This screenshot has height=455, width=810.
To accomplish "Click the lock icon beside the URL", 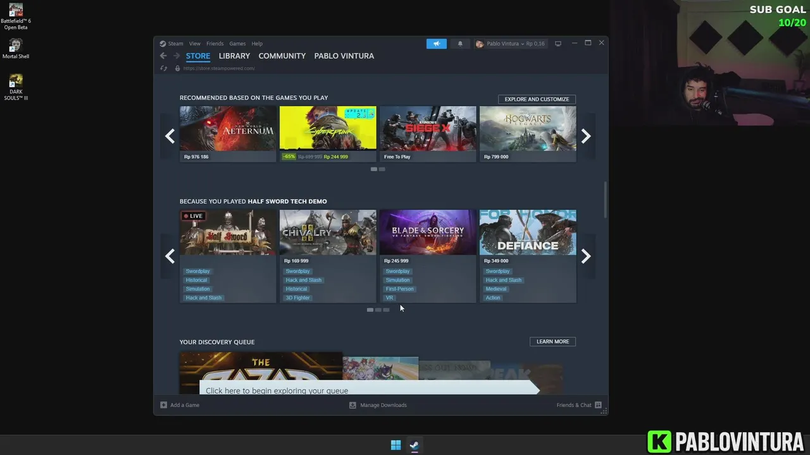I will point(177,68).
